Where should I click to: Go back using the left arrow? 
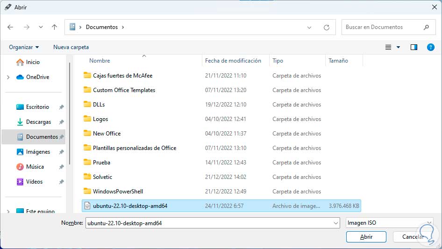tap(10, 27)
